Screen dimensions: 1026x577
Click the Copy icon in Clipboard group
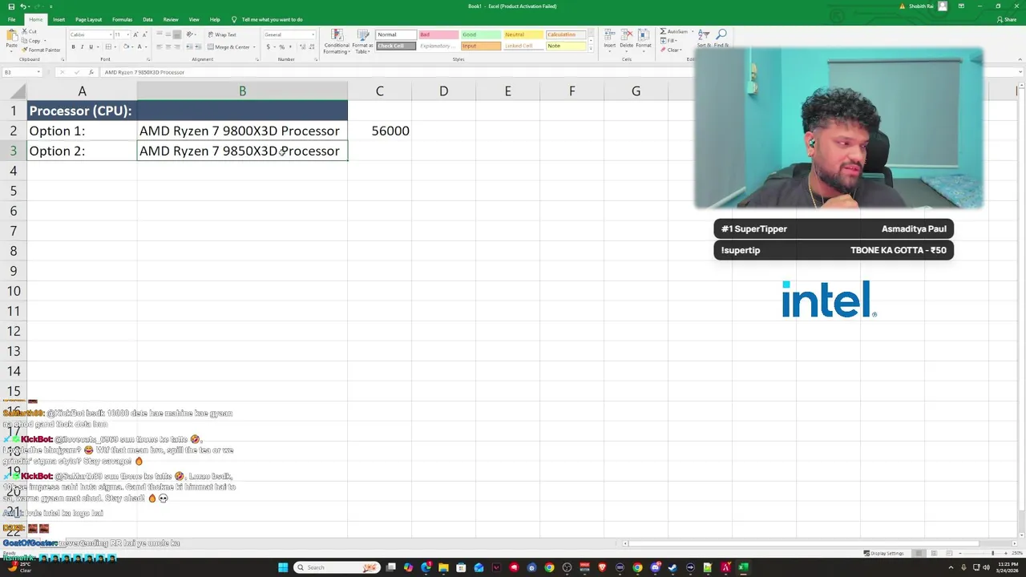(25, 41)
